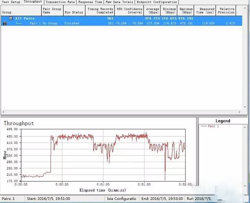Click the Run Status column header
This screenshot has height=203, width=250.
pos(74,12)
